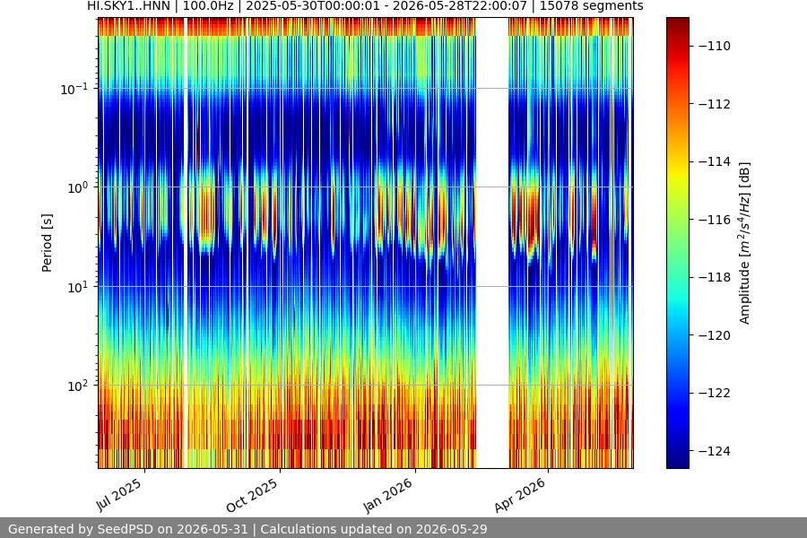This screenshot has height=538, width=807.
Task: Select the 'Oct 2025' x-axis label
Action: [x=252, y=495]
